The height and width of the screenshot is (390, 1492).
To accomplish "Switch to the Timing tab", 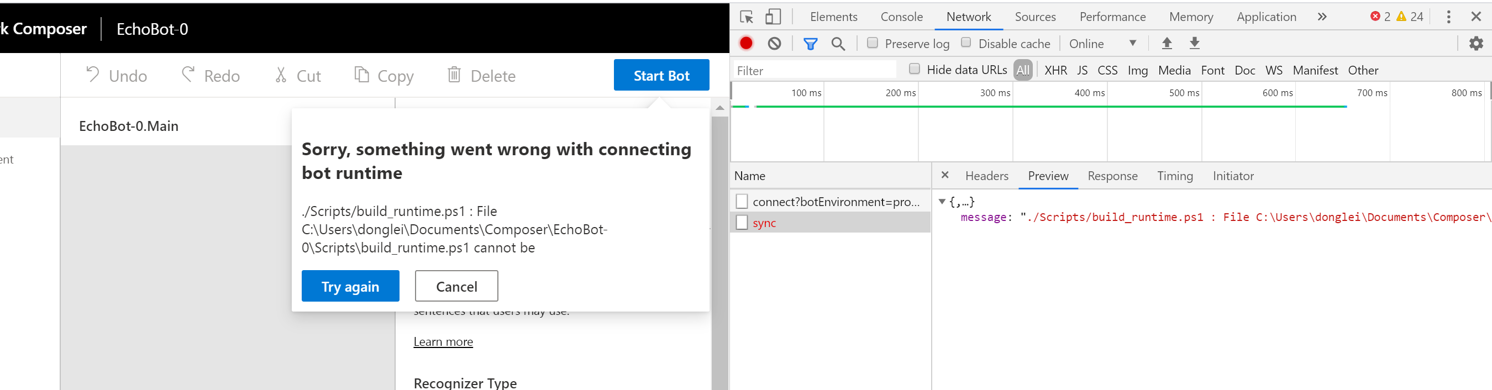I will 1175,176.
